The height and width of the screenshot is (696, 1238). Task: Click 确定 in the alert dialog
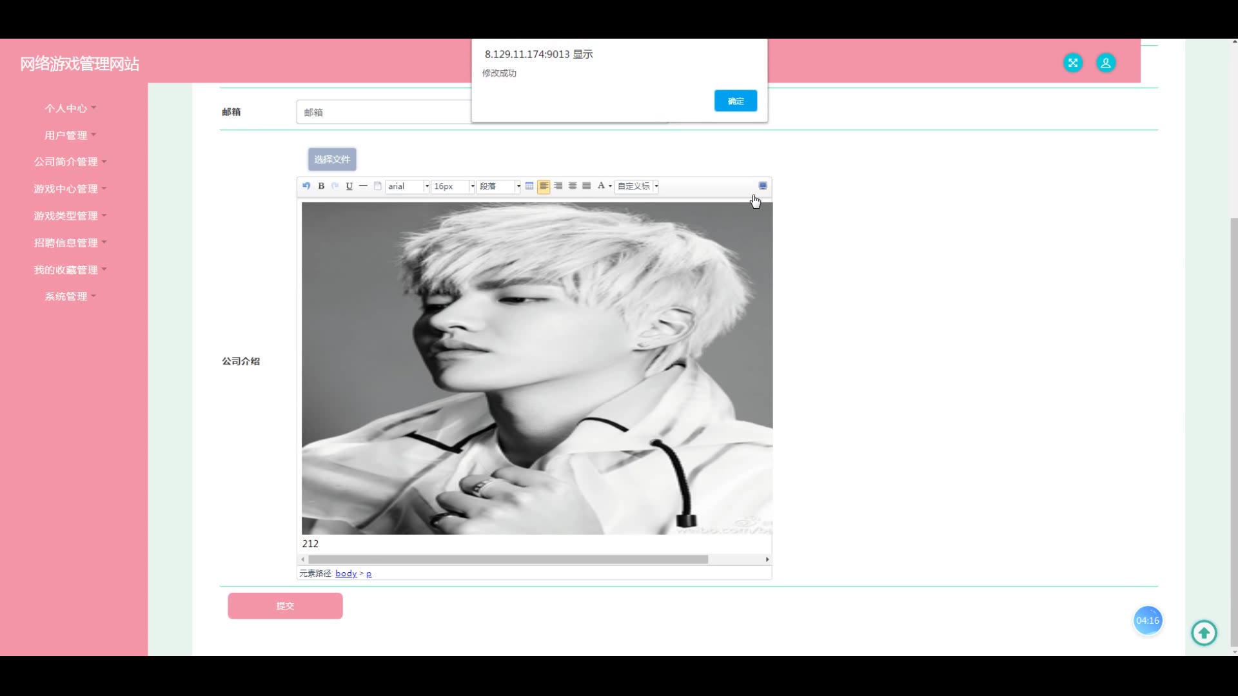[x=735, y=101]
